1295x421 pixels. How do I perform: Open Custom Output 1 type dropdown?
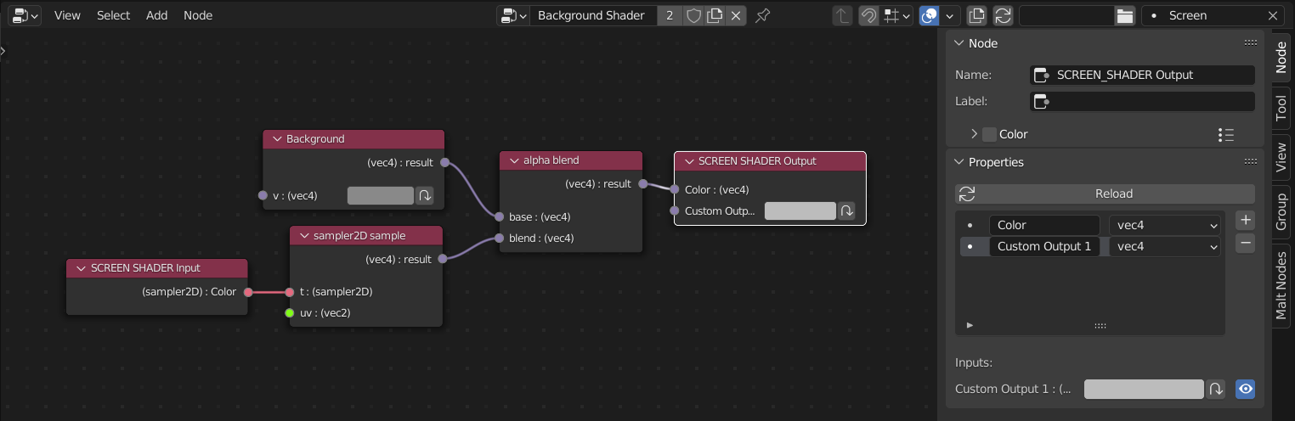1164,246
